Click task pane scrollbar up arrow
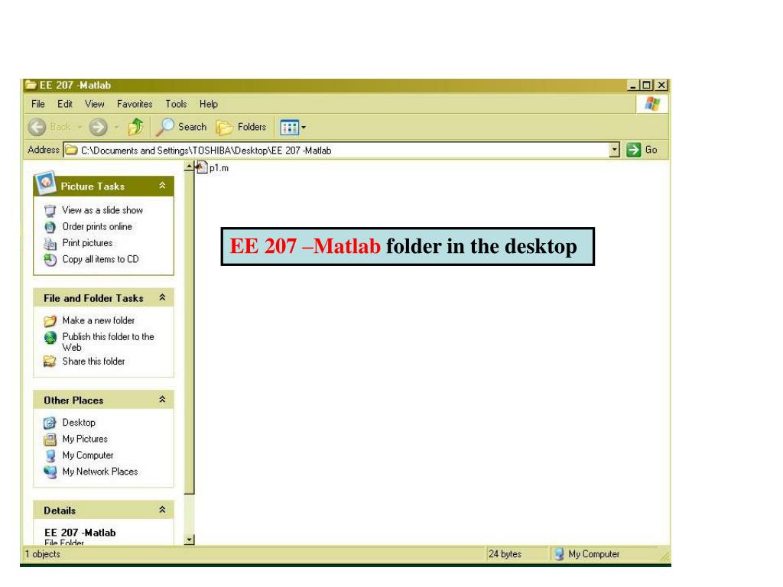 189,167
